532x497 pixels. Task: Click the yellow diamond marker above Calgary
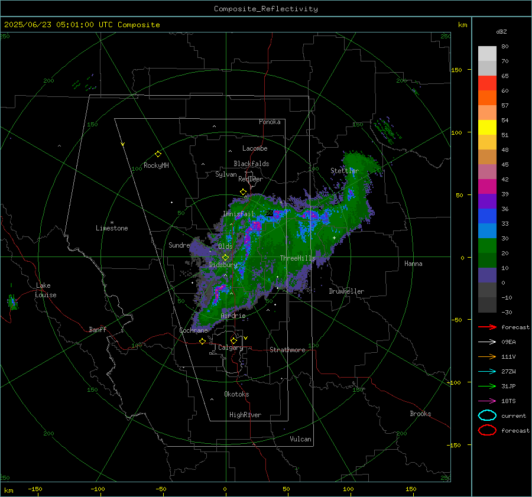click(x=233, y=340)
